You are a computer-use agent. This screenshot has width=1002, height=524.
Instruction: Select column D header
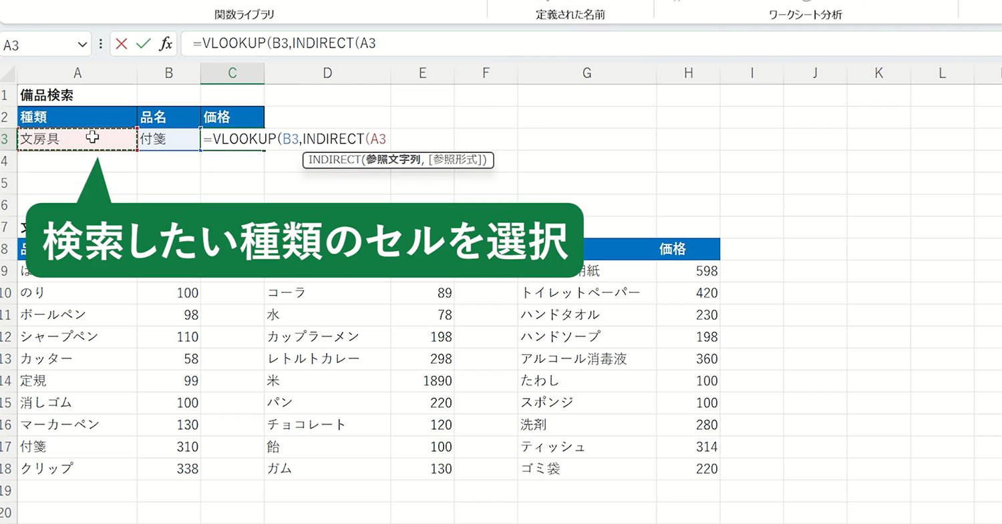pyautogui.click(x=327, y=73)
